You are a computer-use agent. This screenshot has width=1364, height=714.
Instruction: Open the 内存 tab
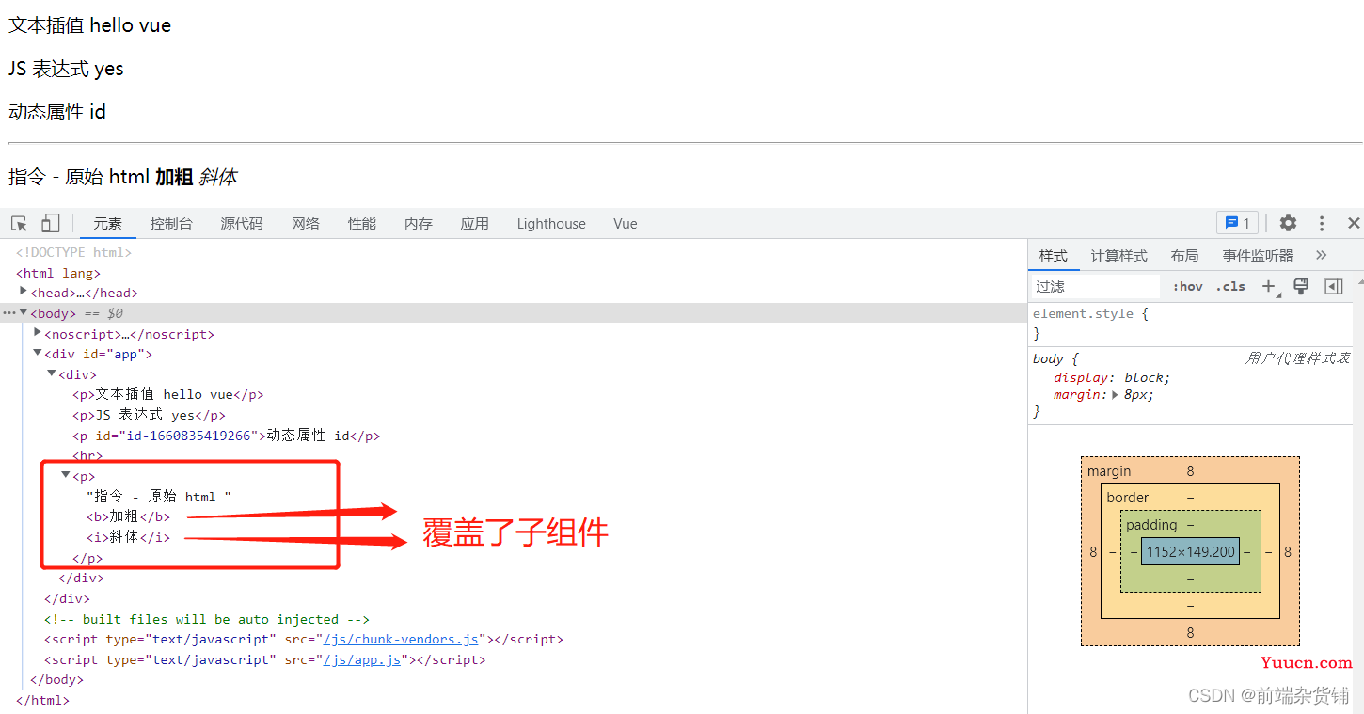[419, 223]
